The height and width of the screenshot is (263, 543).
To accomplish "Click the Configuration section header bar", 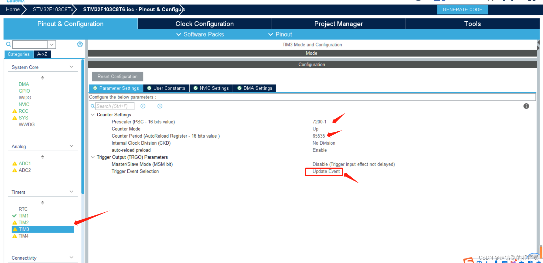I will coord(312,65).
